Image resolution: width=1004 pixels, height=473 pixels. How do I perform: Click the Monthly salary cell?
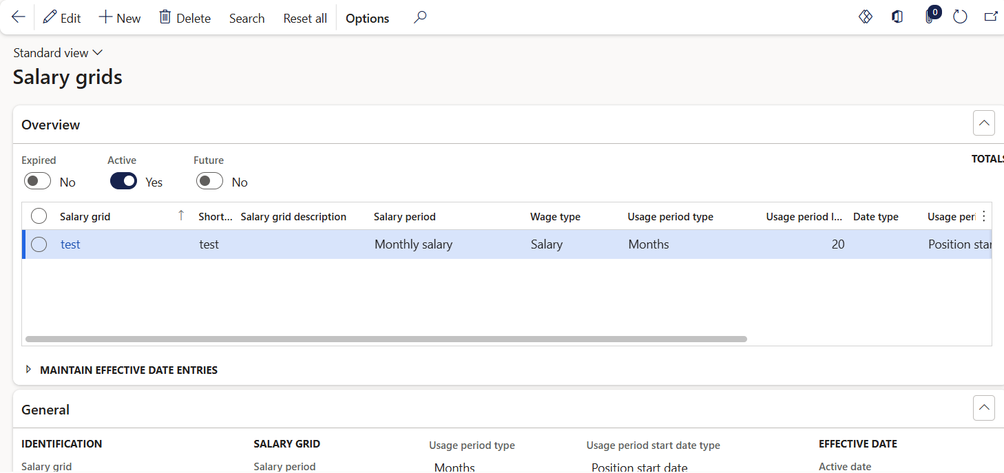tap(413, 244)
